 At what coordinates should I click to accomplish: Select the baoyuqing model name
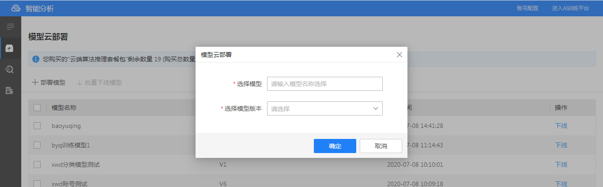point(66,126)
